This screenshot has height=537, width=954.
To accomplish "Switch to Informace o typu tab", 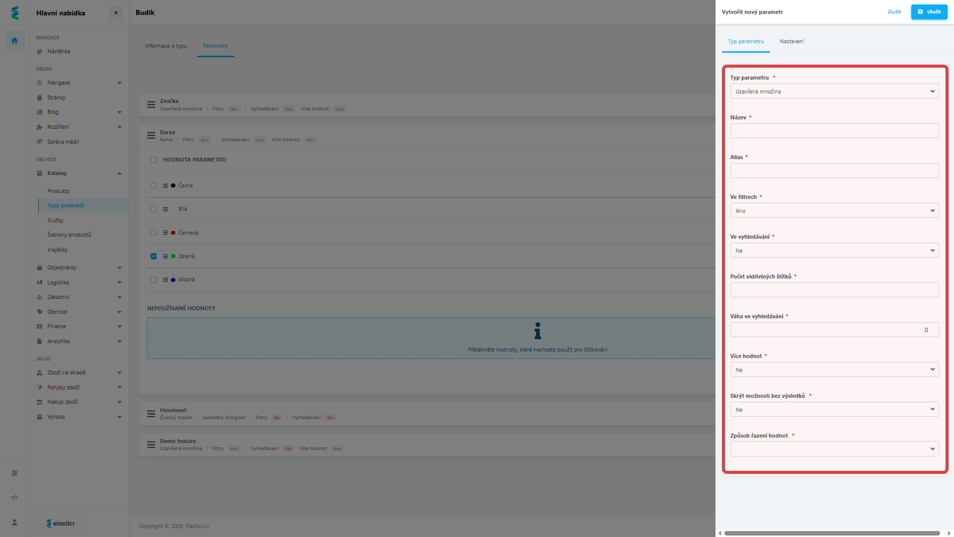I will [x=166, y=46].
